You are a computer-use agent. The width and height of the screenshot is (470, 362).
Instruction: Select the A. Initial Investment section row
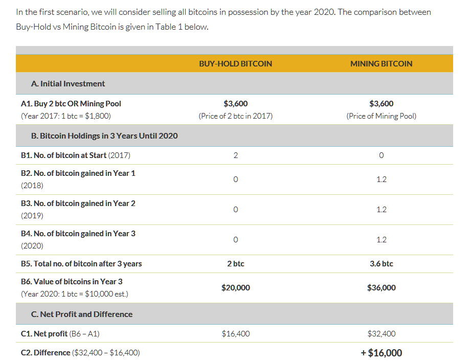coord(234,83)
